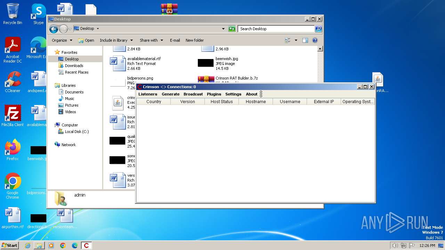Open the view options dropdown arrow
Viewport: 445px width, 250px height.
[x=296, y=40]
